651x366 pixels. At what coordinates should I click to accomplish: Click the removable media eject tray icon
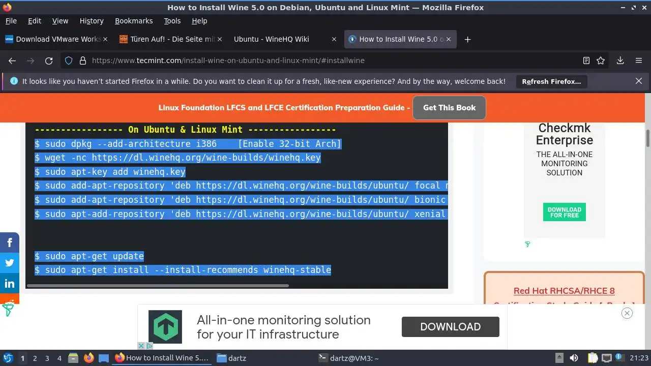point(559,358)
